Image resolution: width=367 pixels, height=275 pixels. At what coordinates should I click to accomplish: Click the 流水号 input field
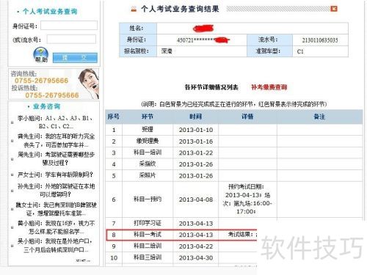[71, 40]
